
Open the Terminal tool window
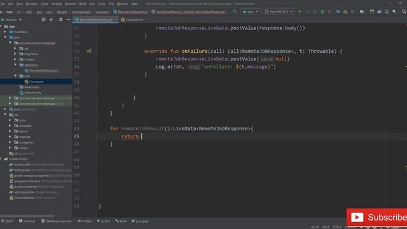[x=27, y=221]
